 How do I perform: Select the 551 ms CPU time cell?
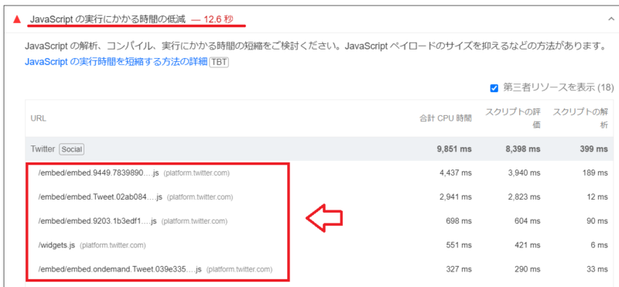459,245
